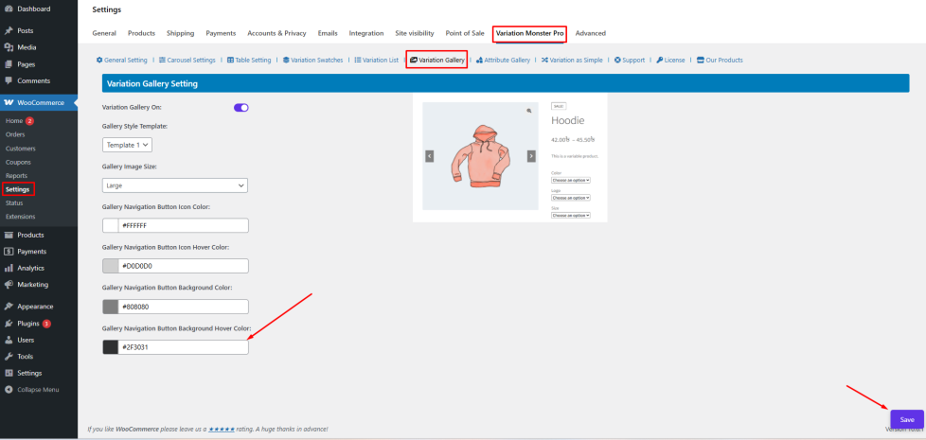Click the Carousel Settings sliders icon

[x=162, y=61]
